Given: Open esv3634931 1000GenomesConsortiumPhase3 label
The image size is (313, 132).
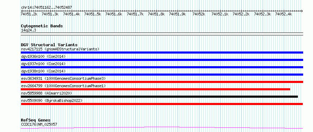Looking at the screenshot, I should (x=63, y=78).
